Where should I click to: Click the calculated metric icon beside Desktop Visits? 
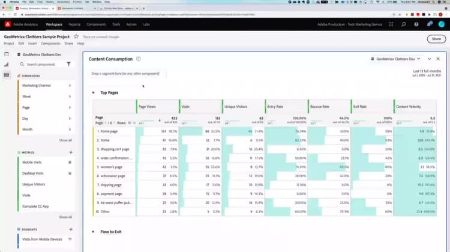click(x=70, y=173)
